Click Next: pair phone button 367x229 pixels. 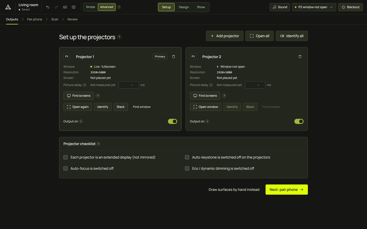[x=287, y=189]
